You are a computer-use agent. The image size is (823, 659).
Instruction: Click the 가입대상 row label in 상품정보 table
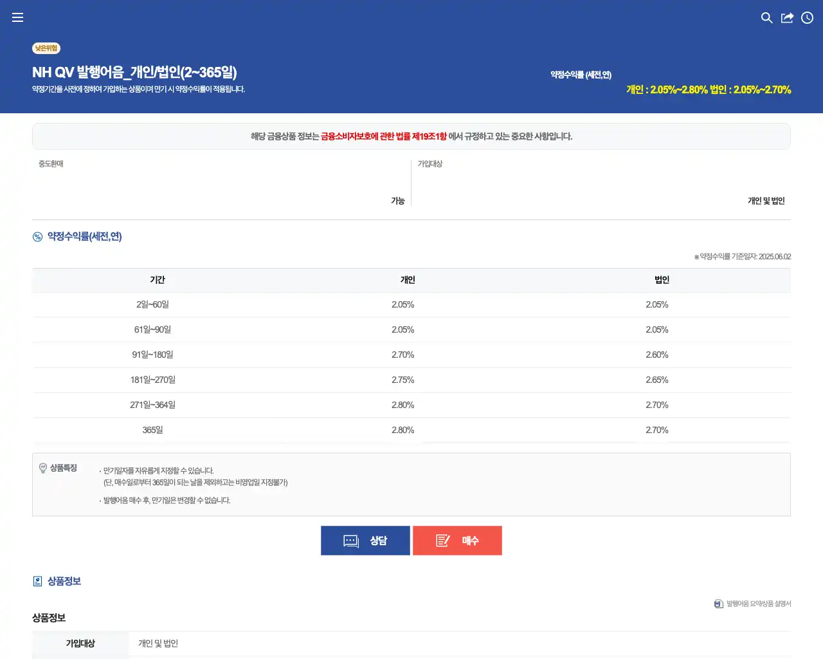[80, 644]
